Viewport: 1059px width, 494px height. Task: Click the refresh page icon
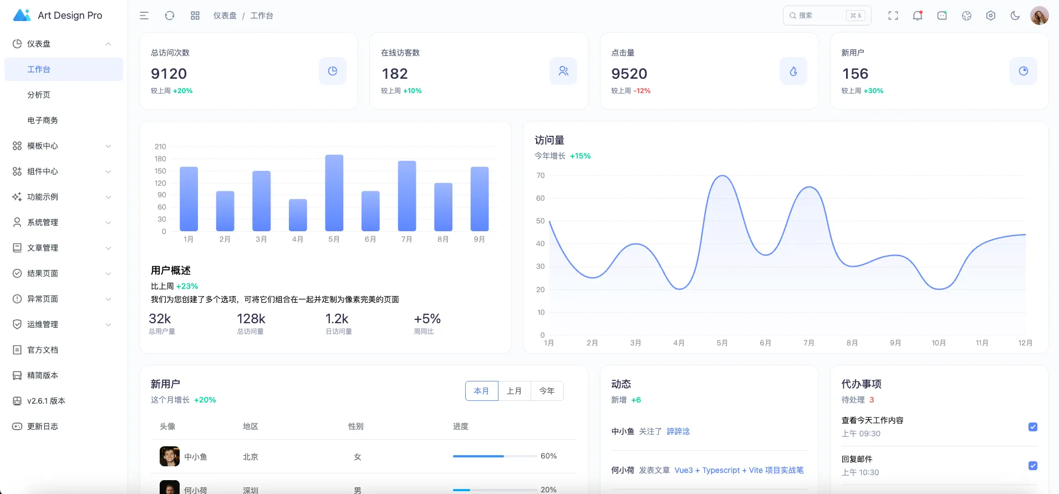click(x=170, y=16)
